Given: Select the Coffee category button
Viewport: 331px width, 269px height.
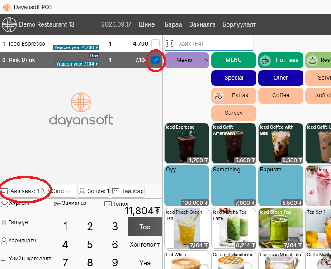Looking at the screenshot, I should (x=281, y=95).
